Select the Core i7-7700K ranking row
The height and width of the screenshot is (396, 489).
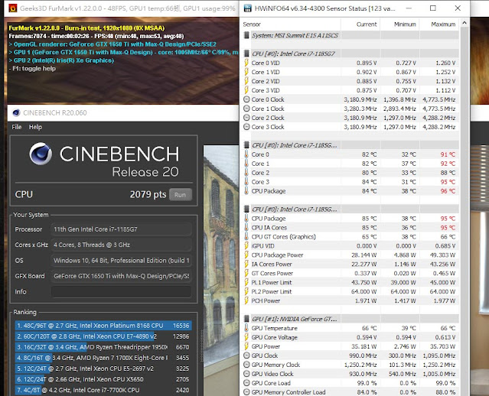tap(103, 390)
